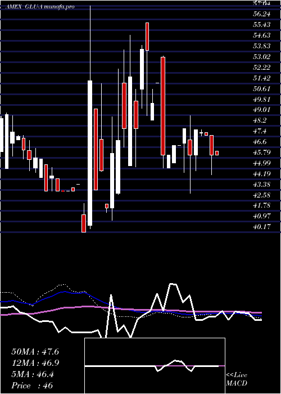Select the 44.19 axis value
281x394 pixels.
261,173
